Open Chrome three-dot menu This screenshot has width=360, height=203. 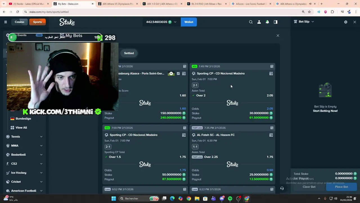coord(356,12)
